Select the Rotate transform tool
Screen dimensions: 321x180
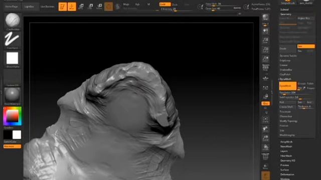pyautogui.click(x=99, y=6)
